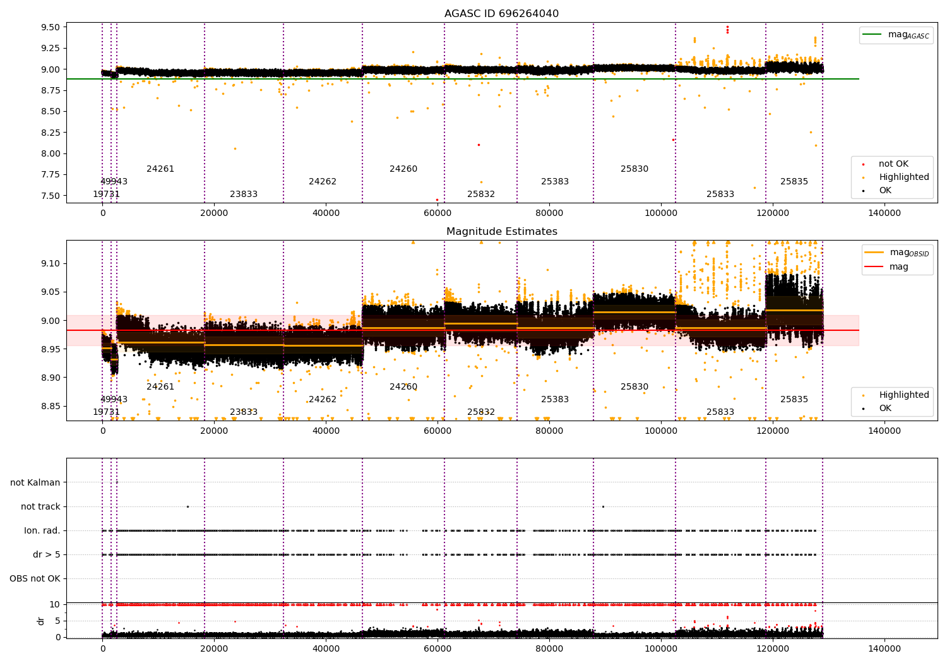This screenshot has width=947, height=663.
Task: Select the 'not Kalman' axis label
Action: point(35,482)
